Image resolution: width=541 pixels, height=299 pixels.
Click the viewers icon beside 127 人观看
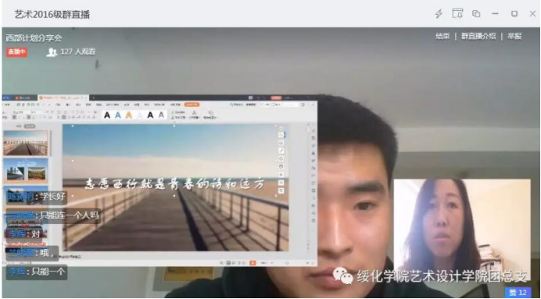coord(52,52)
